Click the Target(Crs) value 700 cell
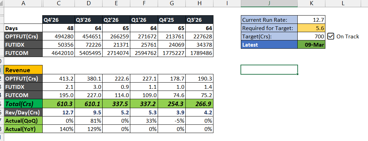Viewport: 368px width, 141px height. 311,36
